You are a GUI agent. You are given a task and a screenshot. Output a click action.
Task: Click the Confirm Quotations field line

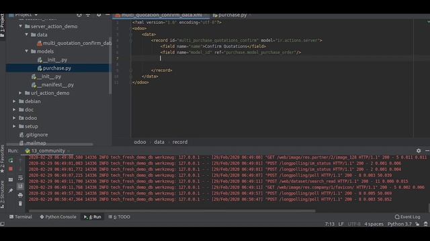click(x=213, y=46)
